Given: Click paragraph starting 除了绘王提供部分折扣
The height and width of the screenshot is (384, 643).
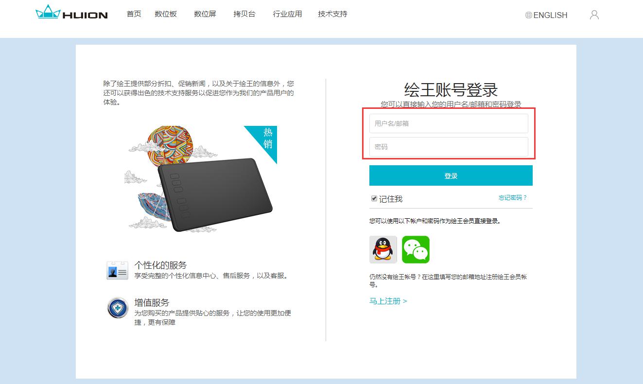Looking at the screenshot, I should tap(198, 93).
